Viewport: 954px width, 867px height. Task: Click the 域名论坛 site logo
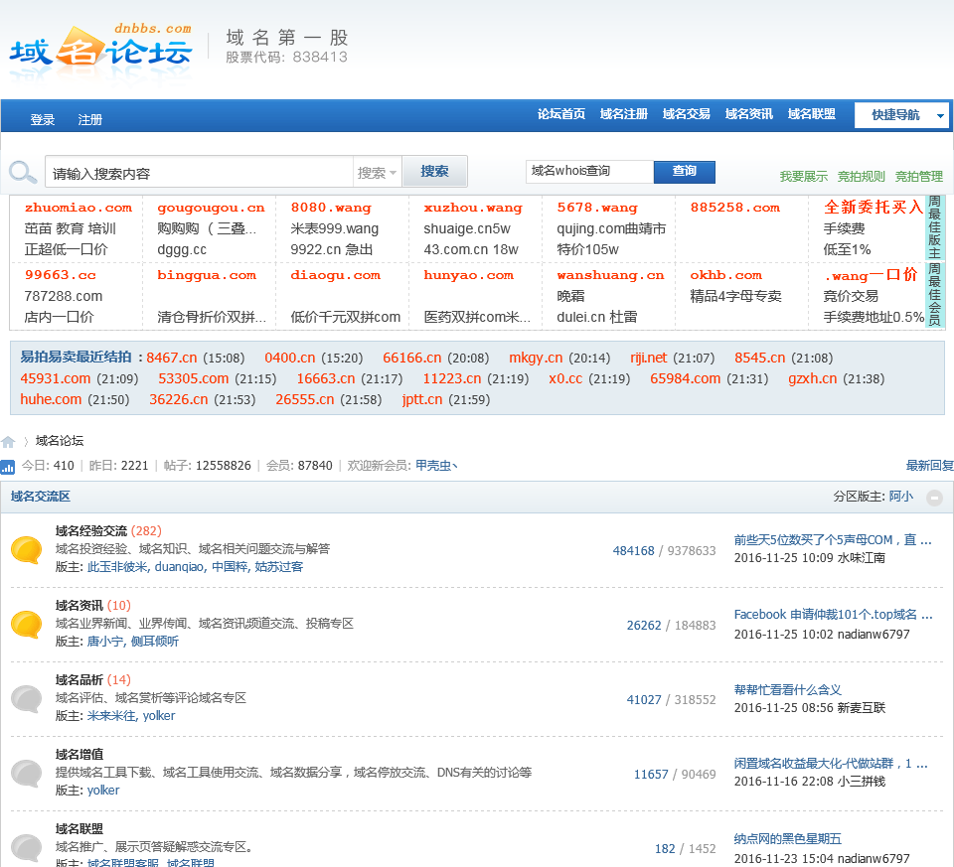100,50
